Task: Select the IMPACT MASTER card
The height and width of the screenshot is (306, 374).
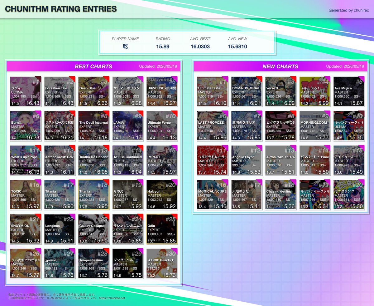Action: tap(162, 160)
